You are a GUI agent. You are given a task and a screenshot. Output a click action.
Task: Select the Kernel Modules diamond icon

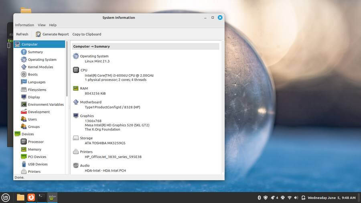point(24,67)
